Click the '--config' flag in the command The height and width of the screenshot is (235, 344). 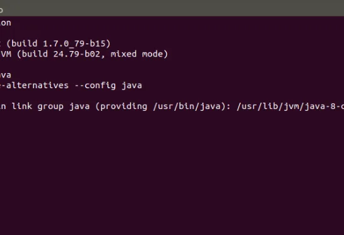click(x=95, y=86)
